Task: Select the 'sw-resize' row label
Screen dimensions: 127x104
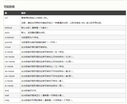Action: click(10, 76)
